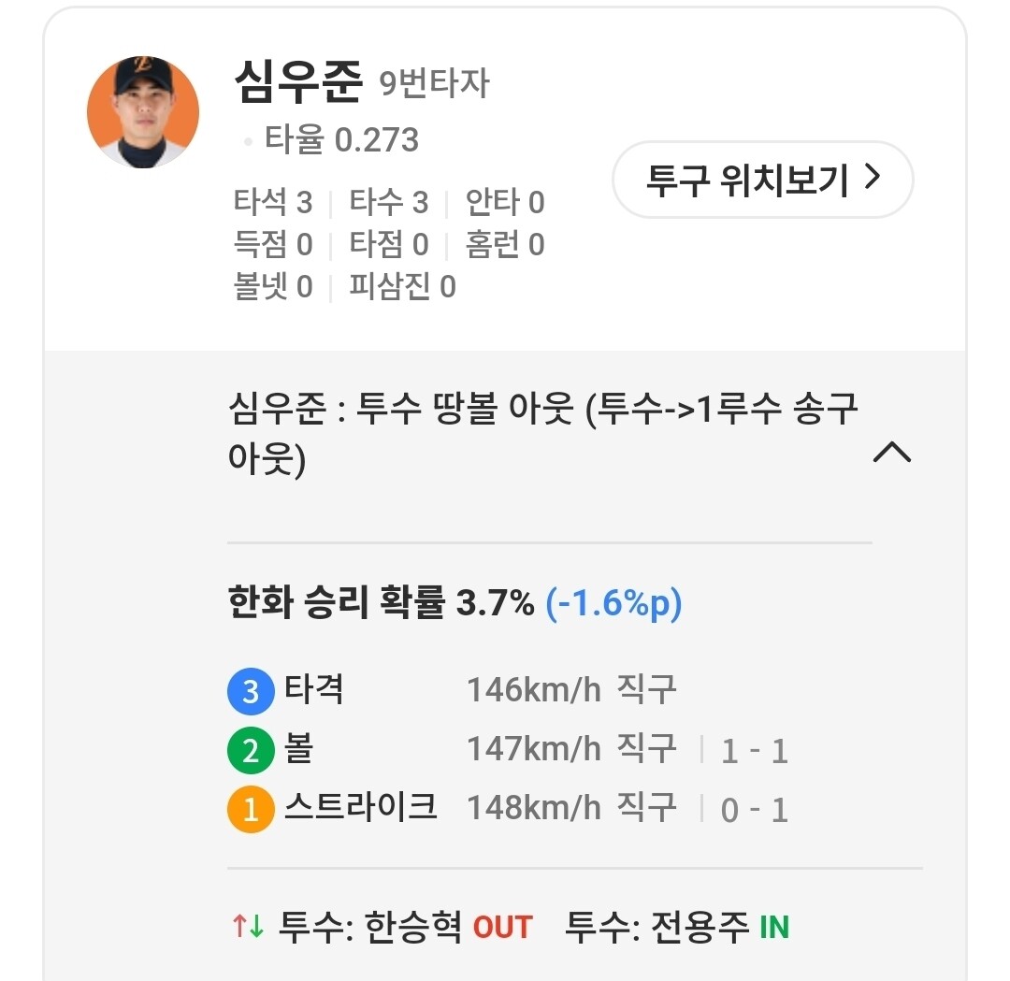Select the orange pitch number 1 circle
This screenshot has width=1010, height=981.
(x=250, y=810)
